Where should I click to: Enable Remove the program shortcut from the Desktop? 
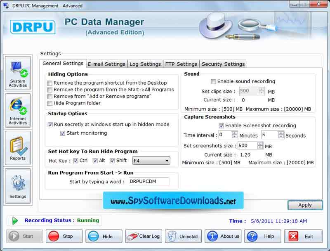50,83
